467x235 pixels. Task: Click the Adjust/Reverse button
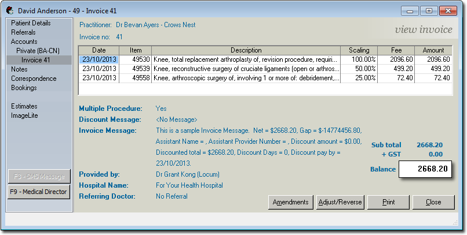340,202
